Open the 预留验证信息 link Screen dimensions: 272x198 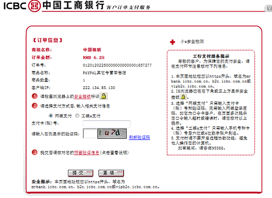[86, 152]
